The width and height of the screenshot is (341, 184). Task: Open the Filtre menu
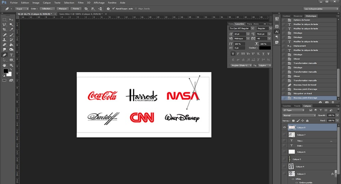coord(81,2)
